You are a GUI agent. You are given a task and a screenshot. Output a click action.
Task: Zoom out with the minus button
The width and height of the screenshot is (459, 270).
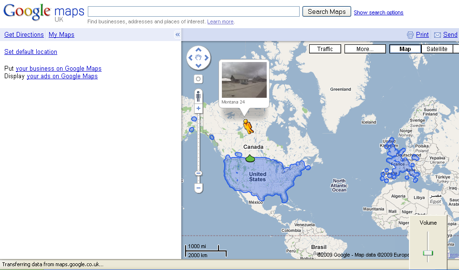(198, 188)
